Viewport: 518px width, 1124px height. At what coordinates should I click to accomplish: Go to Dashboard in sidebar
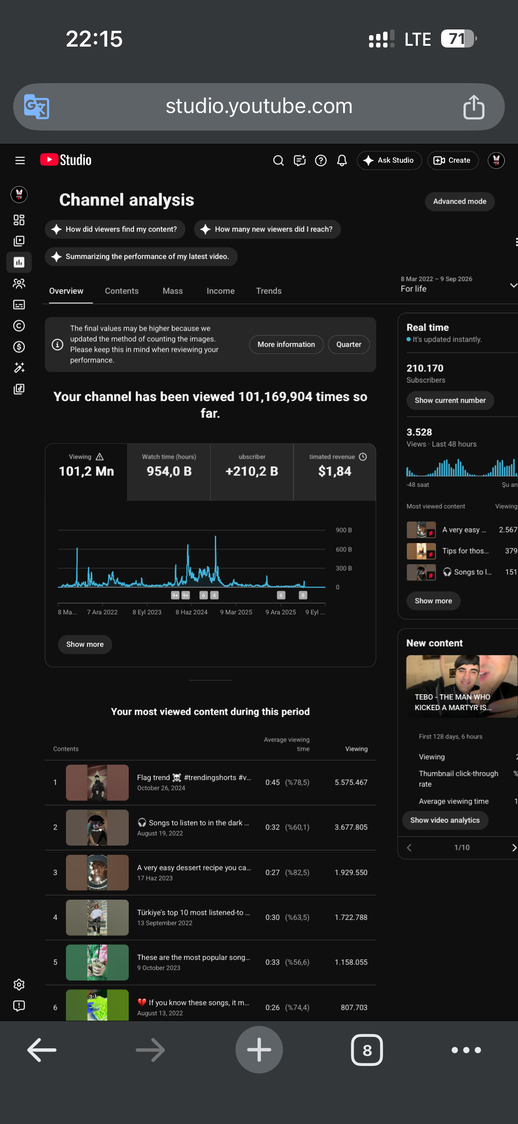point(19,220)
